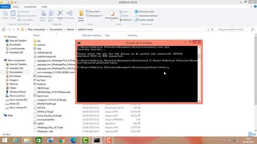Refresh the folder address bar

[212, 29]
